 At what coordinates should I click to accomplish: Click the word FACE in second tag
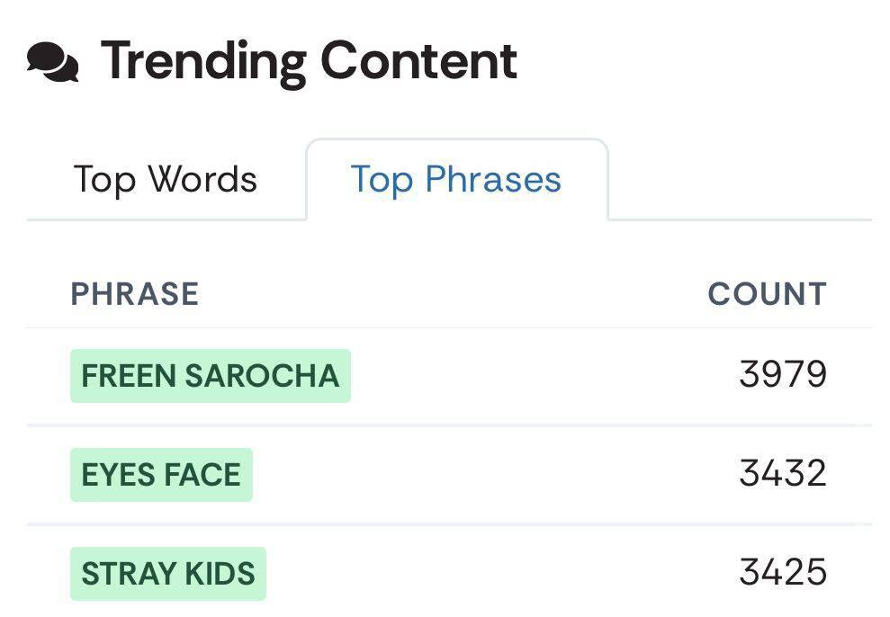tap(202, 475)
